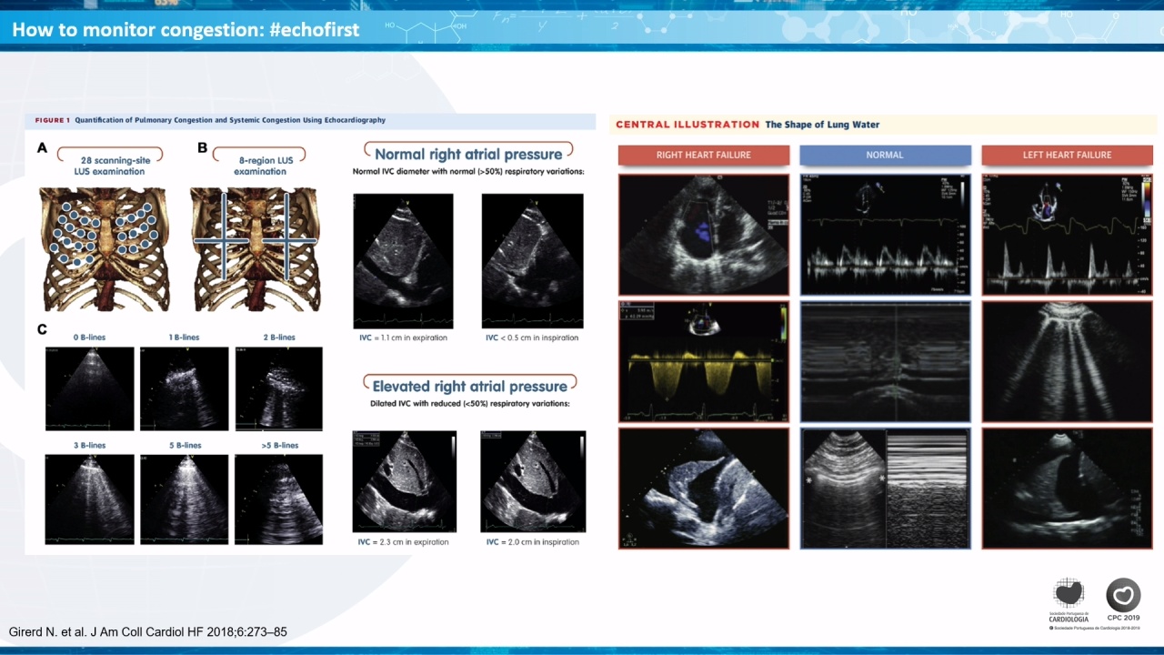Screen dimensions: 1164x655
Task: Click the caption 'IVC < 0.5 cm in inspiration'
Action: pos(532,338)
